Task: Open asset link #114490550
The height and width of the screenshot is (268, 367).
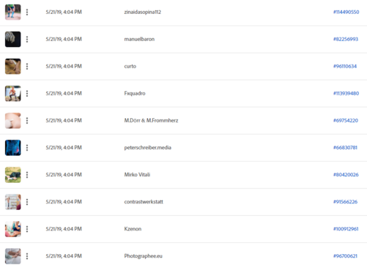Action: click(x=346, y=12)
